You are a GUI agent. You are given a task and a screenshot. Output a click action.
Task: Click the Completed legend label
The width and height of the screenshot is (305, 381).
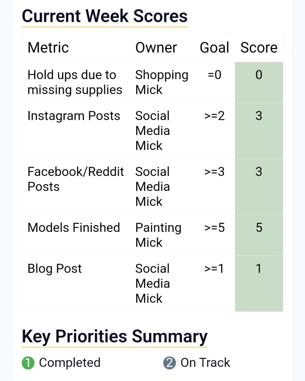70,363
